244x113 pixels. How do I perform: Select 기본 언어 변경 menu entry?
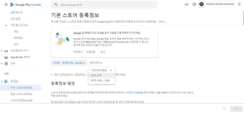(x=102, y=70)
